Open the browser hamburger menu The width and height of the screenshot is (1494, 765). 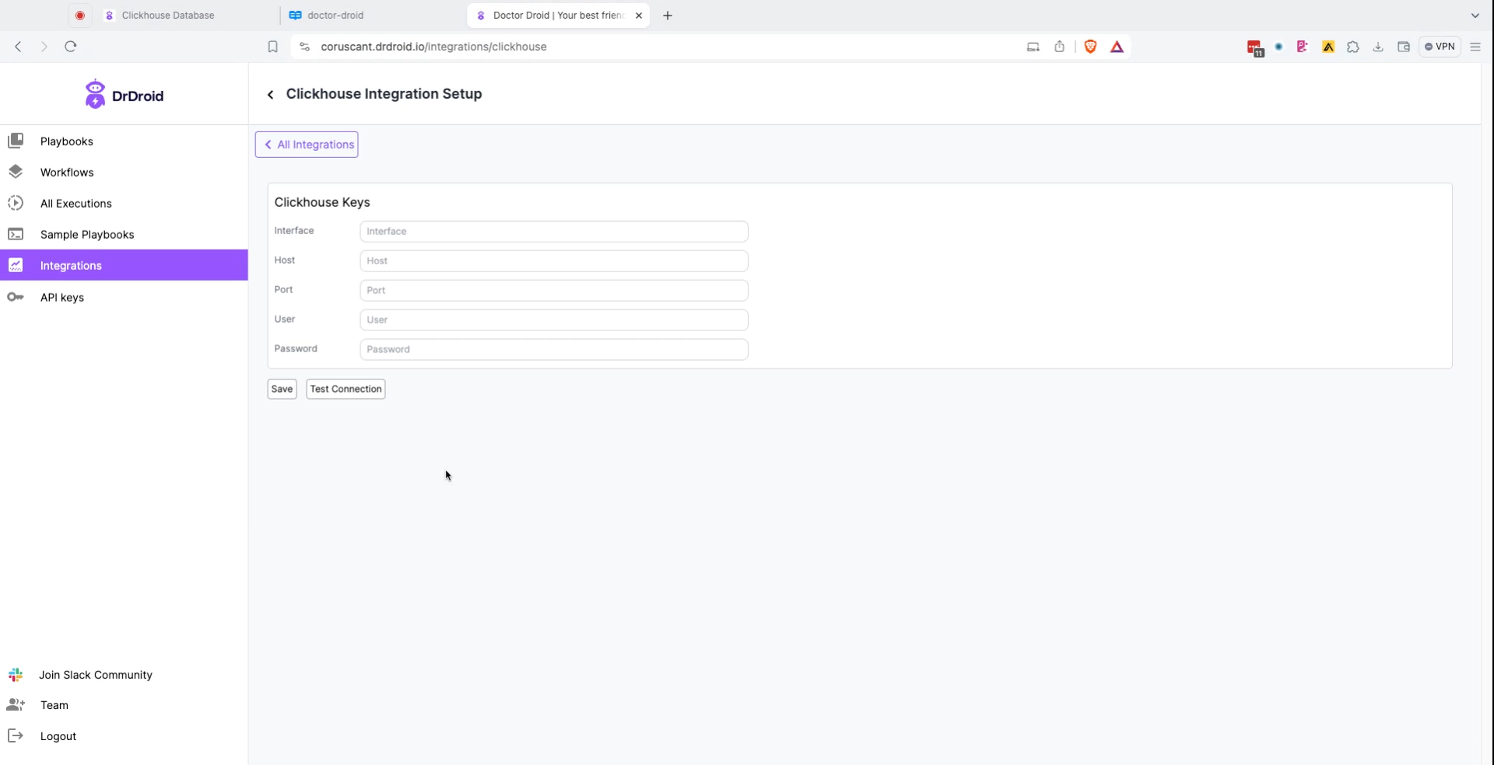pyautogui.click(x=1475, y=47)
